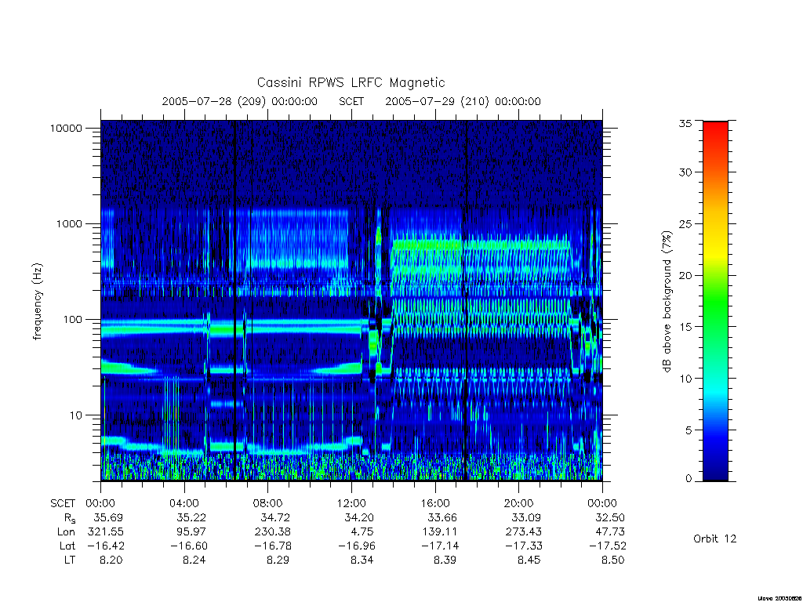Click longitude value 230.38
This screenshot has width=803, height=602.
point(272,532)
